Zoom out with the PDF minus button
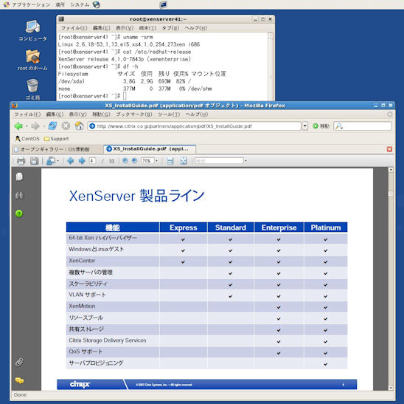The height and width of the screenshot is (404, 404). coord(125,161)
